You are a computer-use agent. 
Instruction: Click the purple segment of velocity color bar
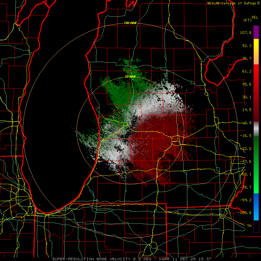256,32
